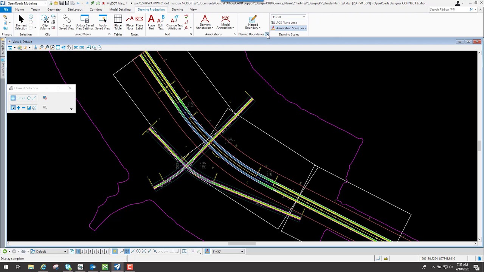
Task: Switch to the Corridors ribbon tab
Action: [x=96, y=9]
